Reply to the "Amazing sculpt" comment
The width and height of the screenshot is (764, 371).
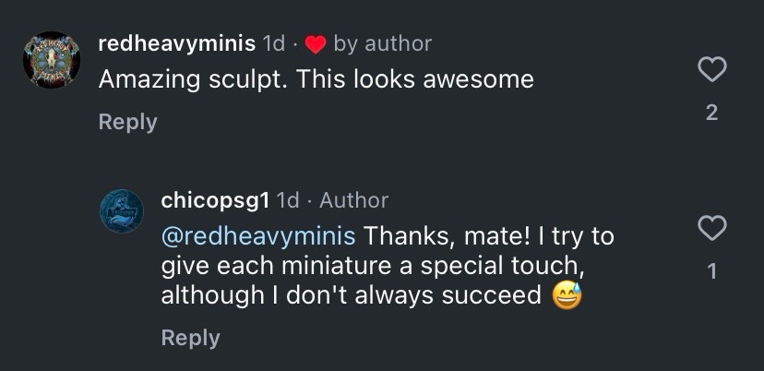coord(127,122)
